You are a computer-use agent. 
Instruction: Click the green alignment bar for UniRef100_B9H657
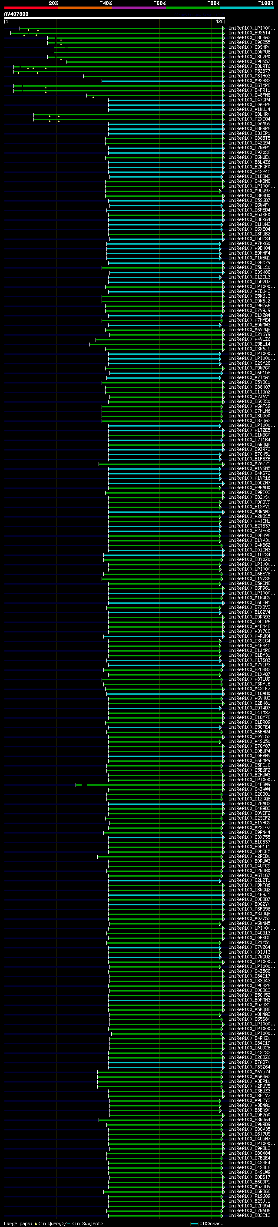pyautogui.click(x=145, y=62)
